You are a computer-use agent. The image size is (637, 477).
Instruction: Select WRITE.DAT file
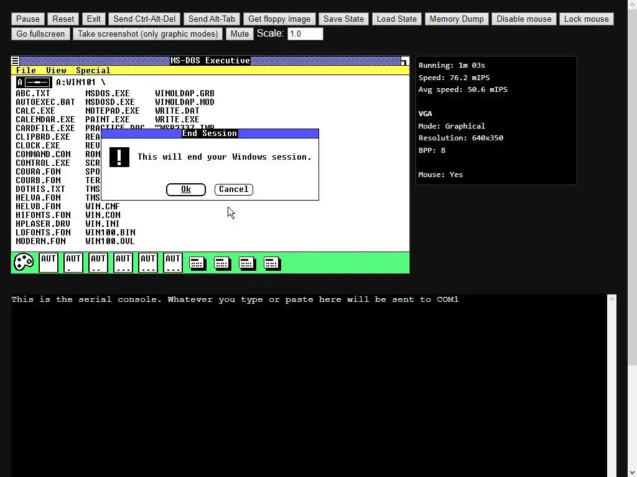(x=177, y=111)
